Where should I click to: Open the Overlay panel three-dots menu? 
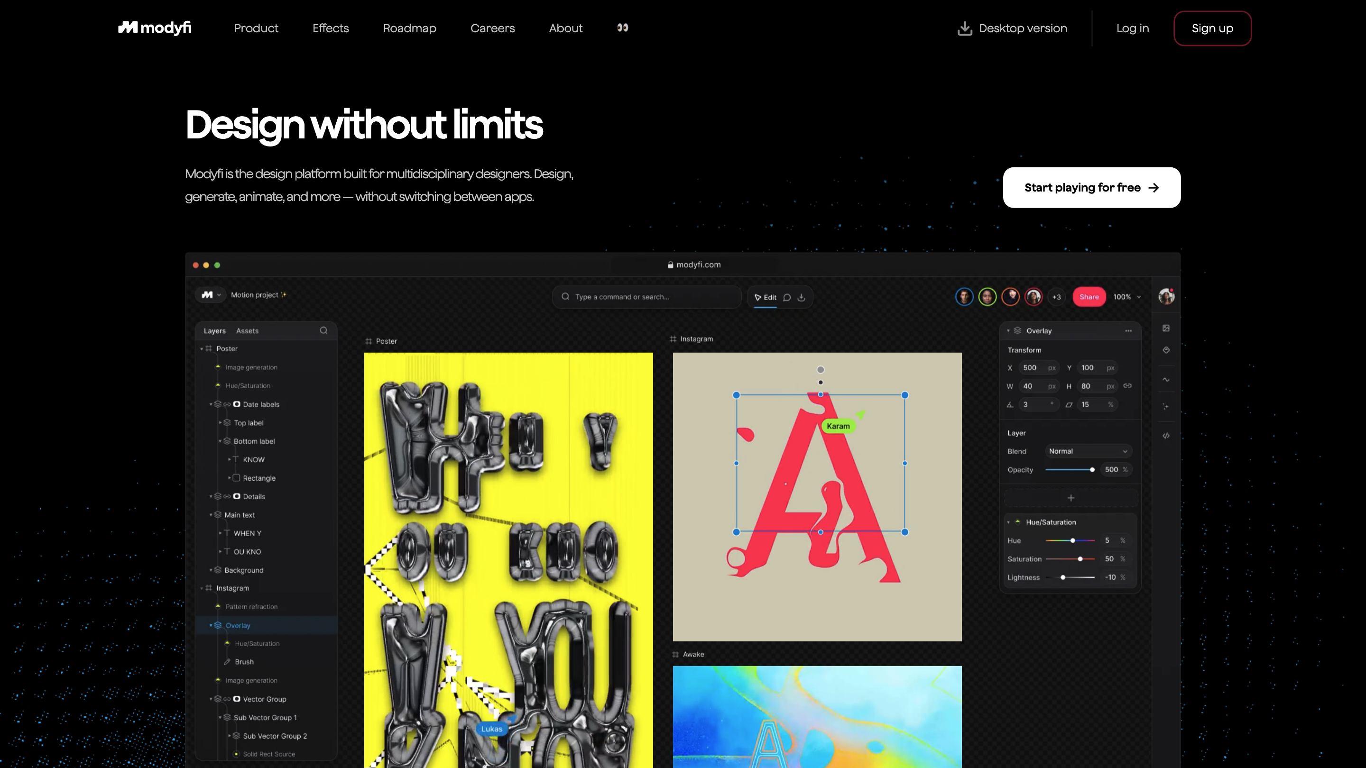1128,331
